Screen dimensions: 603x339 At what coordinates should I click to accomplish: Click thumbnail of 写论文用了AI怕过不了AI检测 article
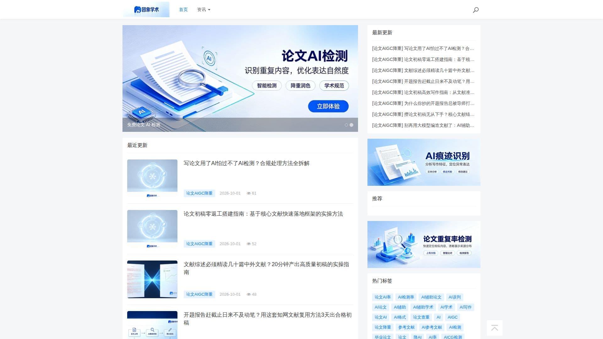pyautogui.click(x=152, y=178)
